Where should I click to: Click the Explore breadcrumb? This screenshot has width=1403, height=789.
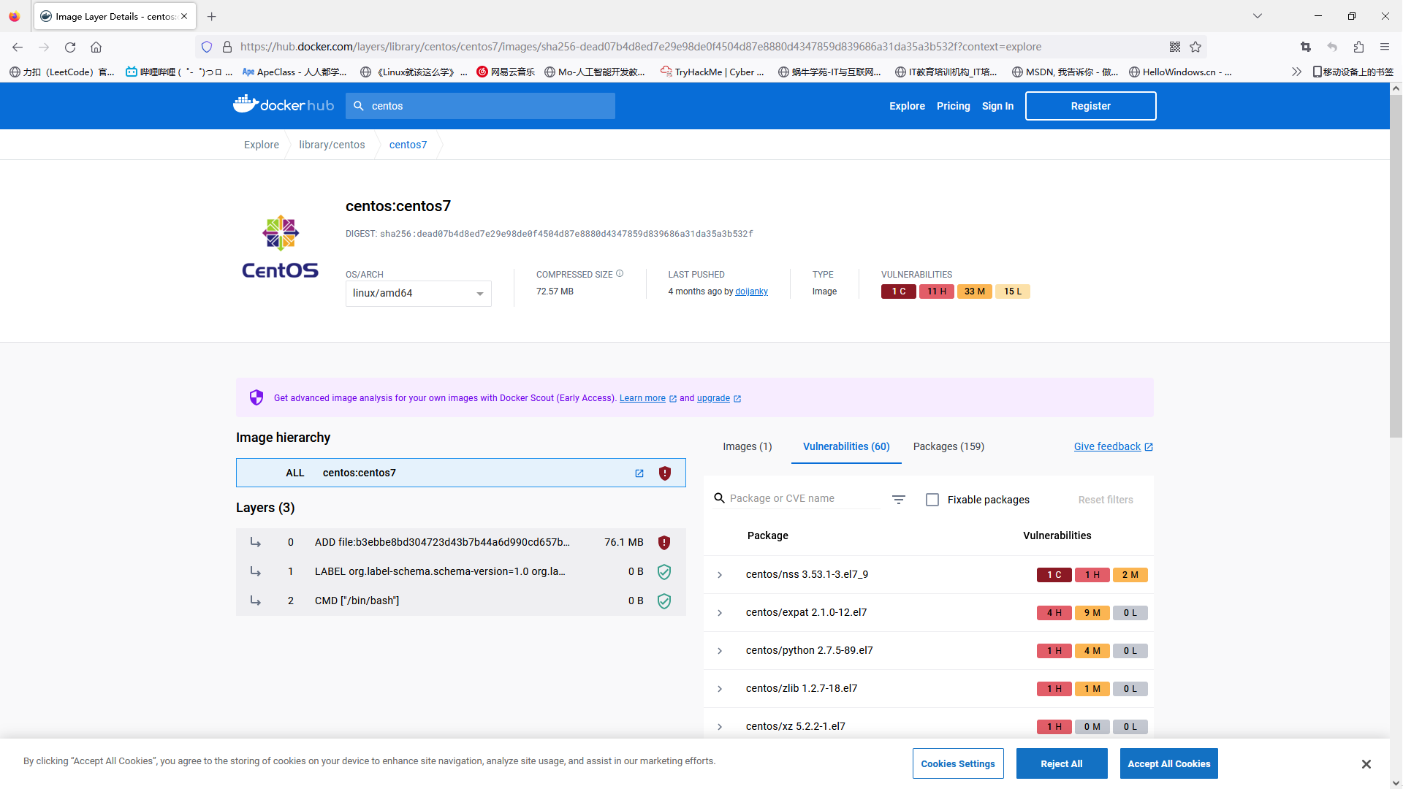point(262,145)
